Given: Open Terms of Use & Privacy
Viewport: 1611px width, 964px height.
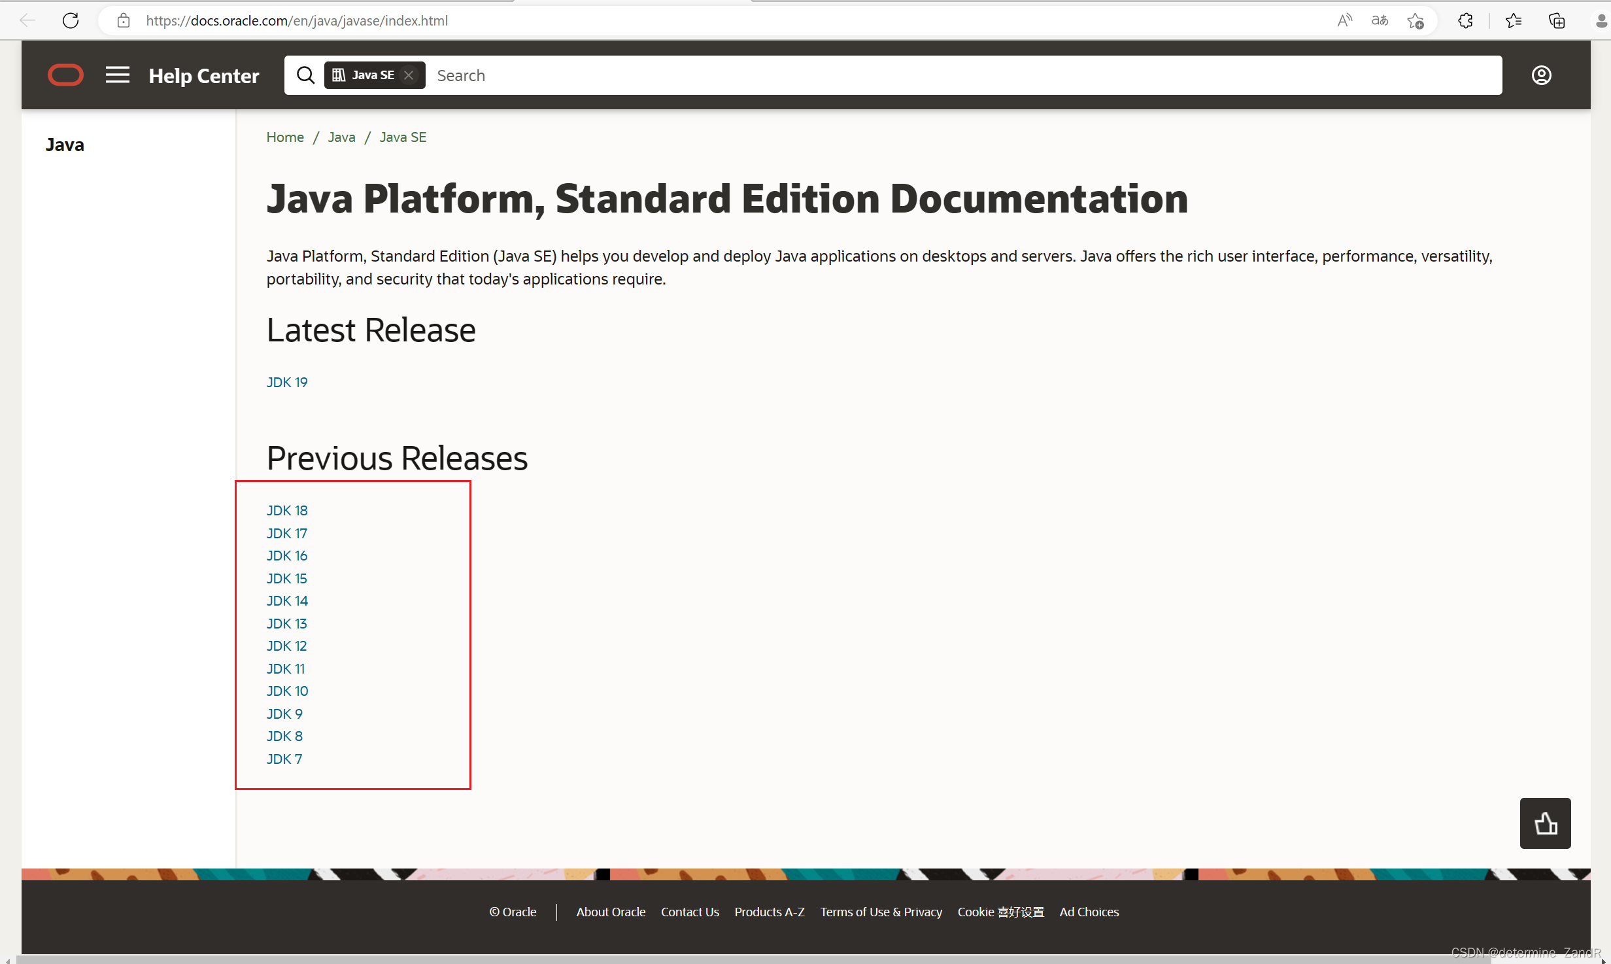Looking at the screenshot, I should (x=881, y=912).
